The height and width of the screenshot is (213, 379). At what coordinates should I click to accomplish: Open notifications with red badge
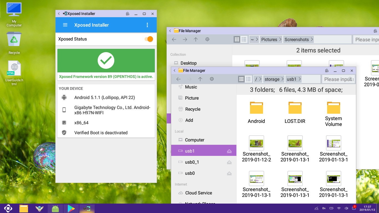[x=354, y=208]
